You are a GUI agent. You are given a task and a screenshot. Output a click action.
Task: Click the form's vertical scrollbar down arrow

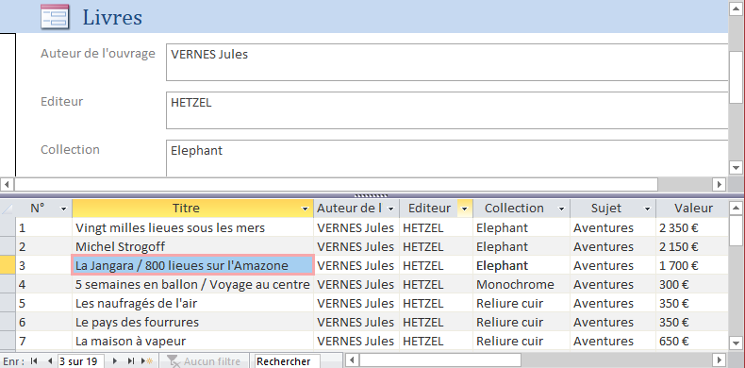click(x=736, y=167)
